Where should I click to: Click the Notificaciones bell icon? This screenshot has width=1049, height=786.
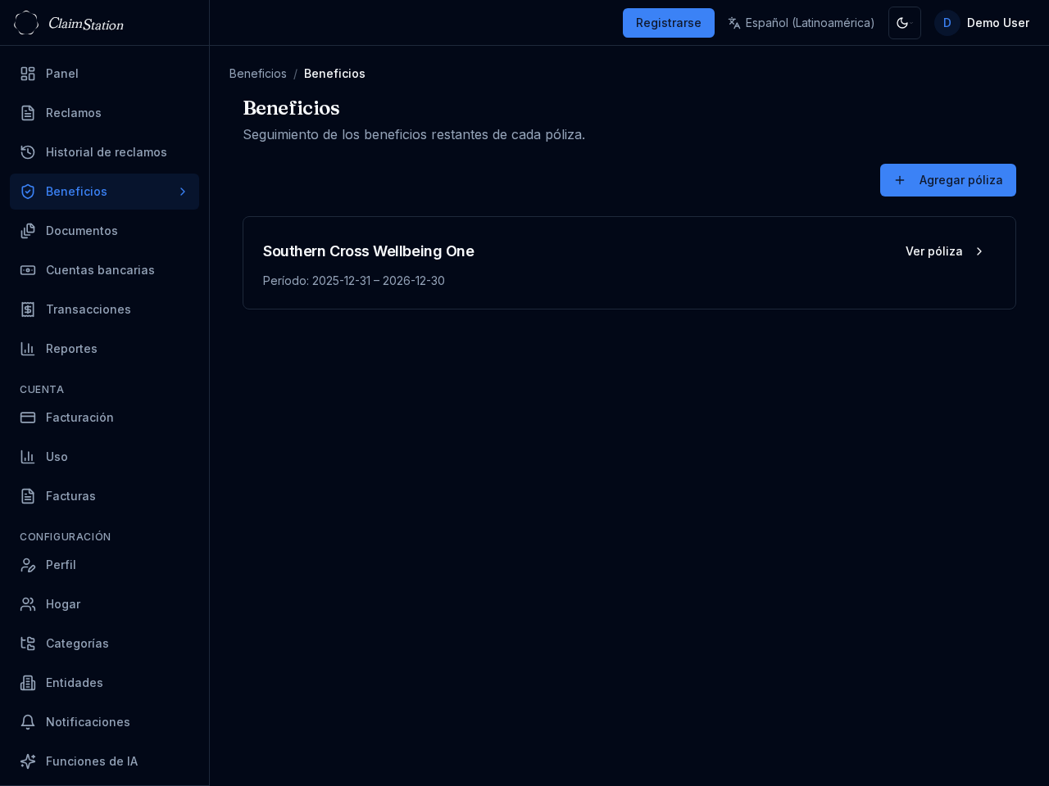(x=28, y=722)
